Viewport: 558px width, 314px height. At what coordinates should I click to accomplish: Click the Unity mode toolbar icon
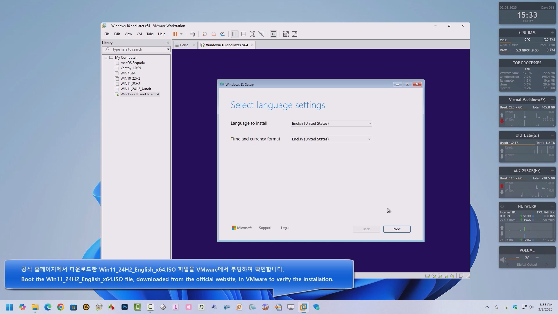point(261,34)
